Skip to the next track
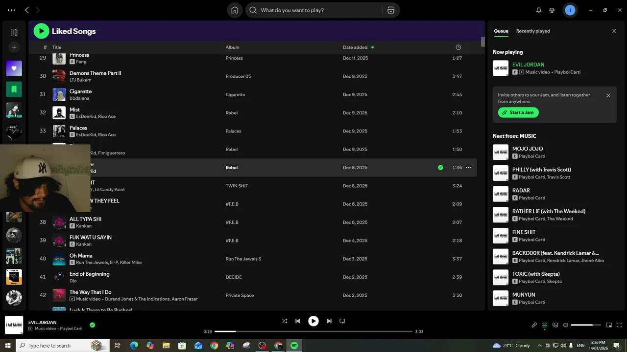Screen dimensions: 627x352 coord(329,321)
